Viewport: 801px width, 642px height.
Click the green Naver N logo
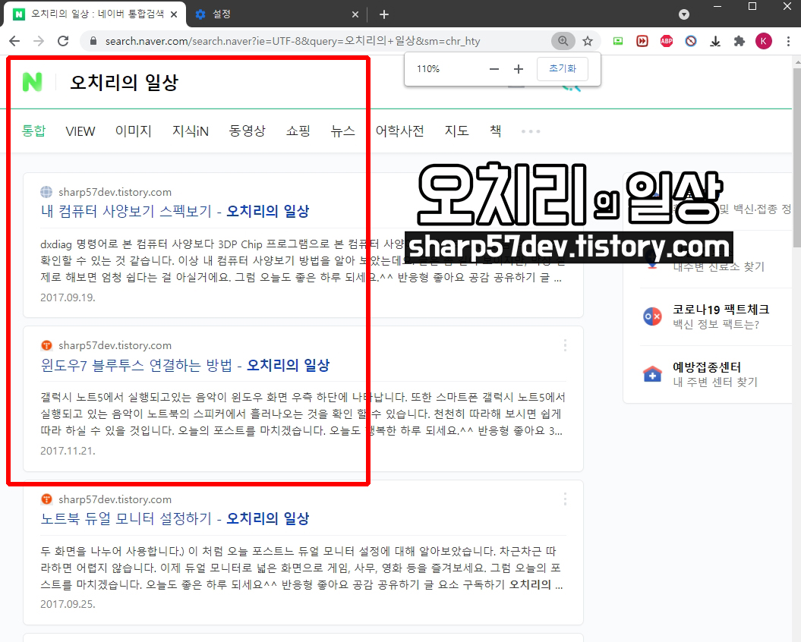[x=32, y=82]
